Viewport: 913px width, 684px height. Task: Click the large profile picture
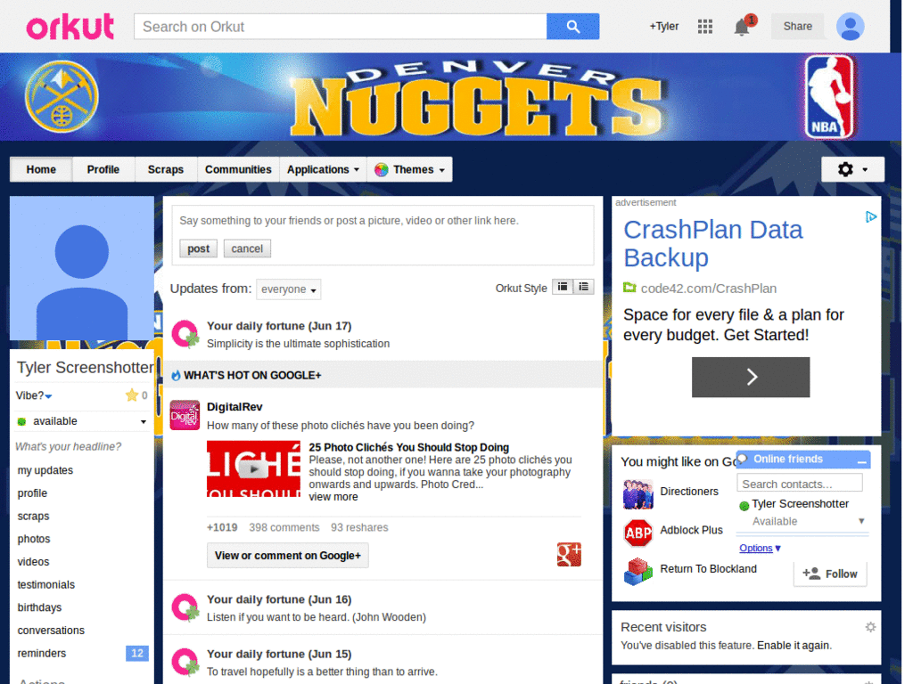pyautogui.click(x=81, y=268)
